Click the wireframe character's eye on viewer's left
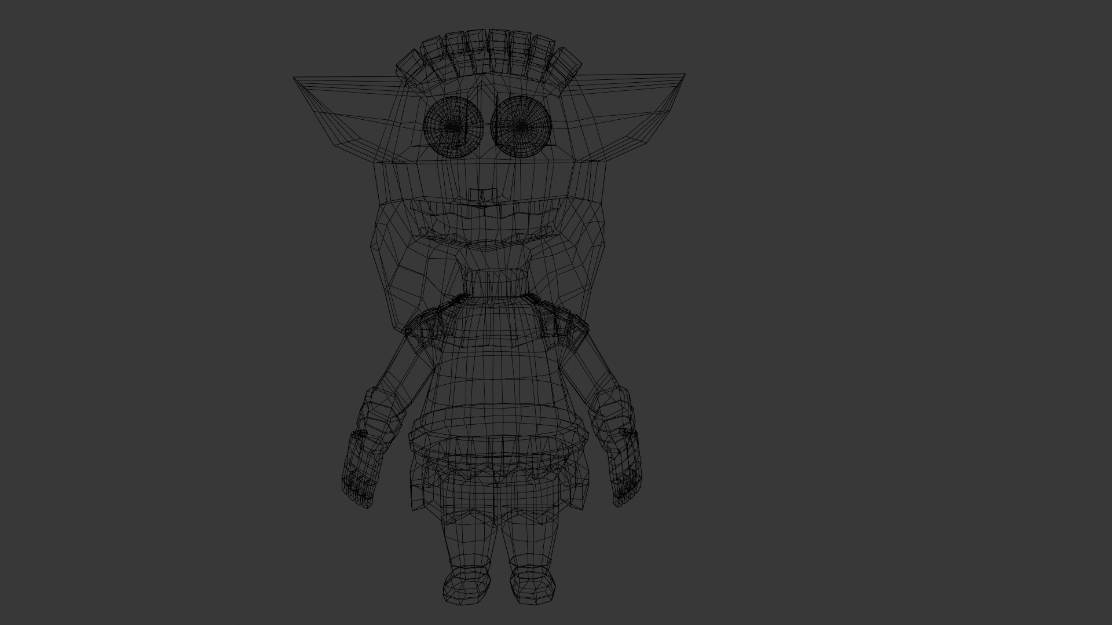Viewport: 1112px width, 625px height. point(453,127)
